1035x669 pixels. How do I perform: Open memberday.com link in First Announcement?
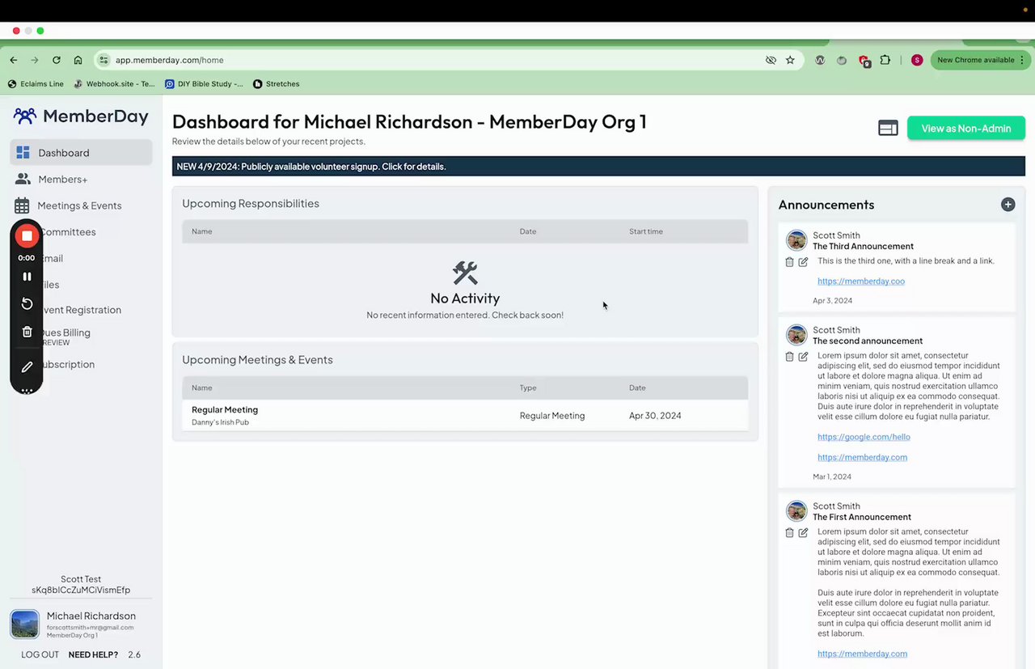coord(862,654)
